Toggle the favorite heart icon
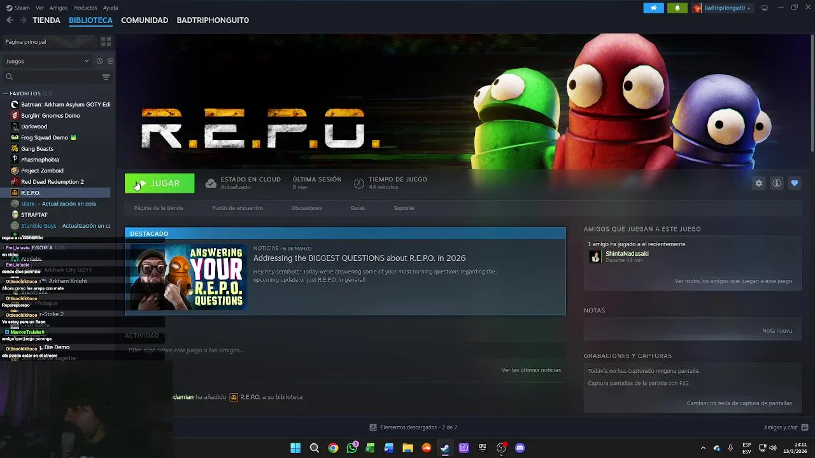The height and width of the screenshot is (458, 815). pyautogui.click(x=795, y=183)
